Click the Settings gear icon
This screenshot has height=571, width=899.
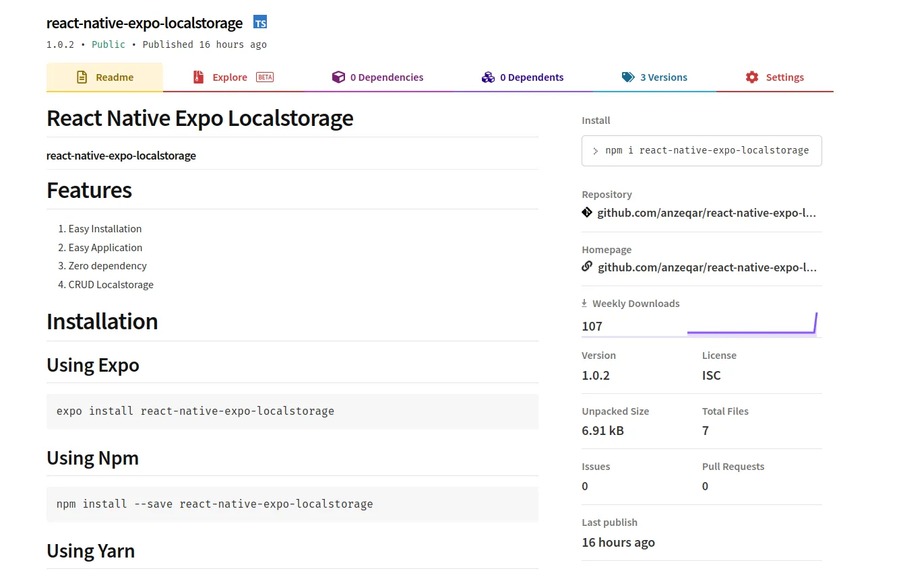coord(752,77)
